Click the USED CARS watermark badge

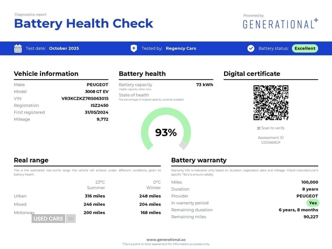pyautogui.click(x=48, y=219)
